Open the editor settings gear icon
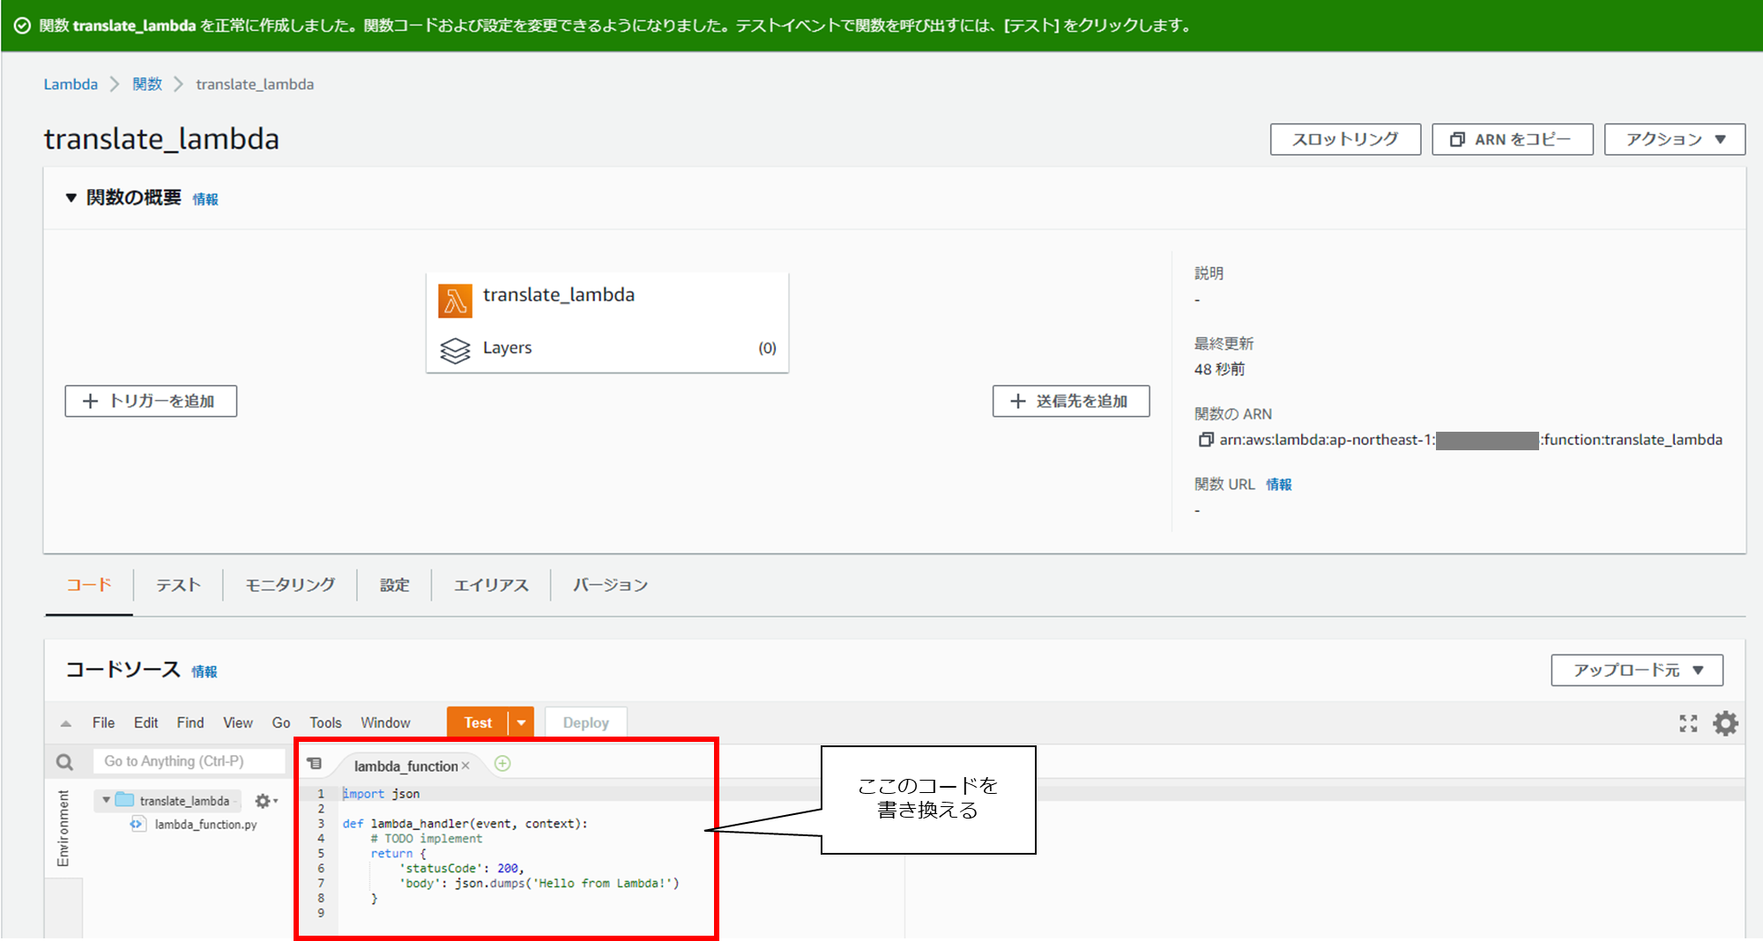 [x=1725, y=722]
